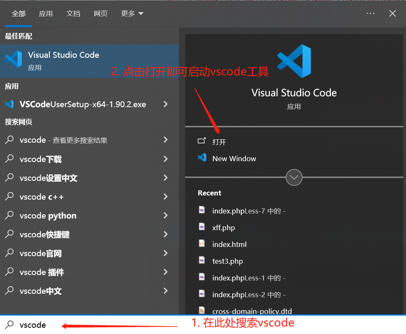Click the search box containing vscode
This screenshot has width=406, height=334.
coord(203,325)
